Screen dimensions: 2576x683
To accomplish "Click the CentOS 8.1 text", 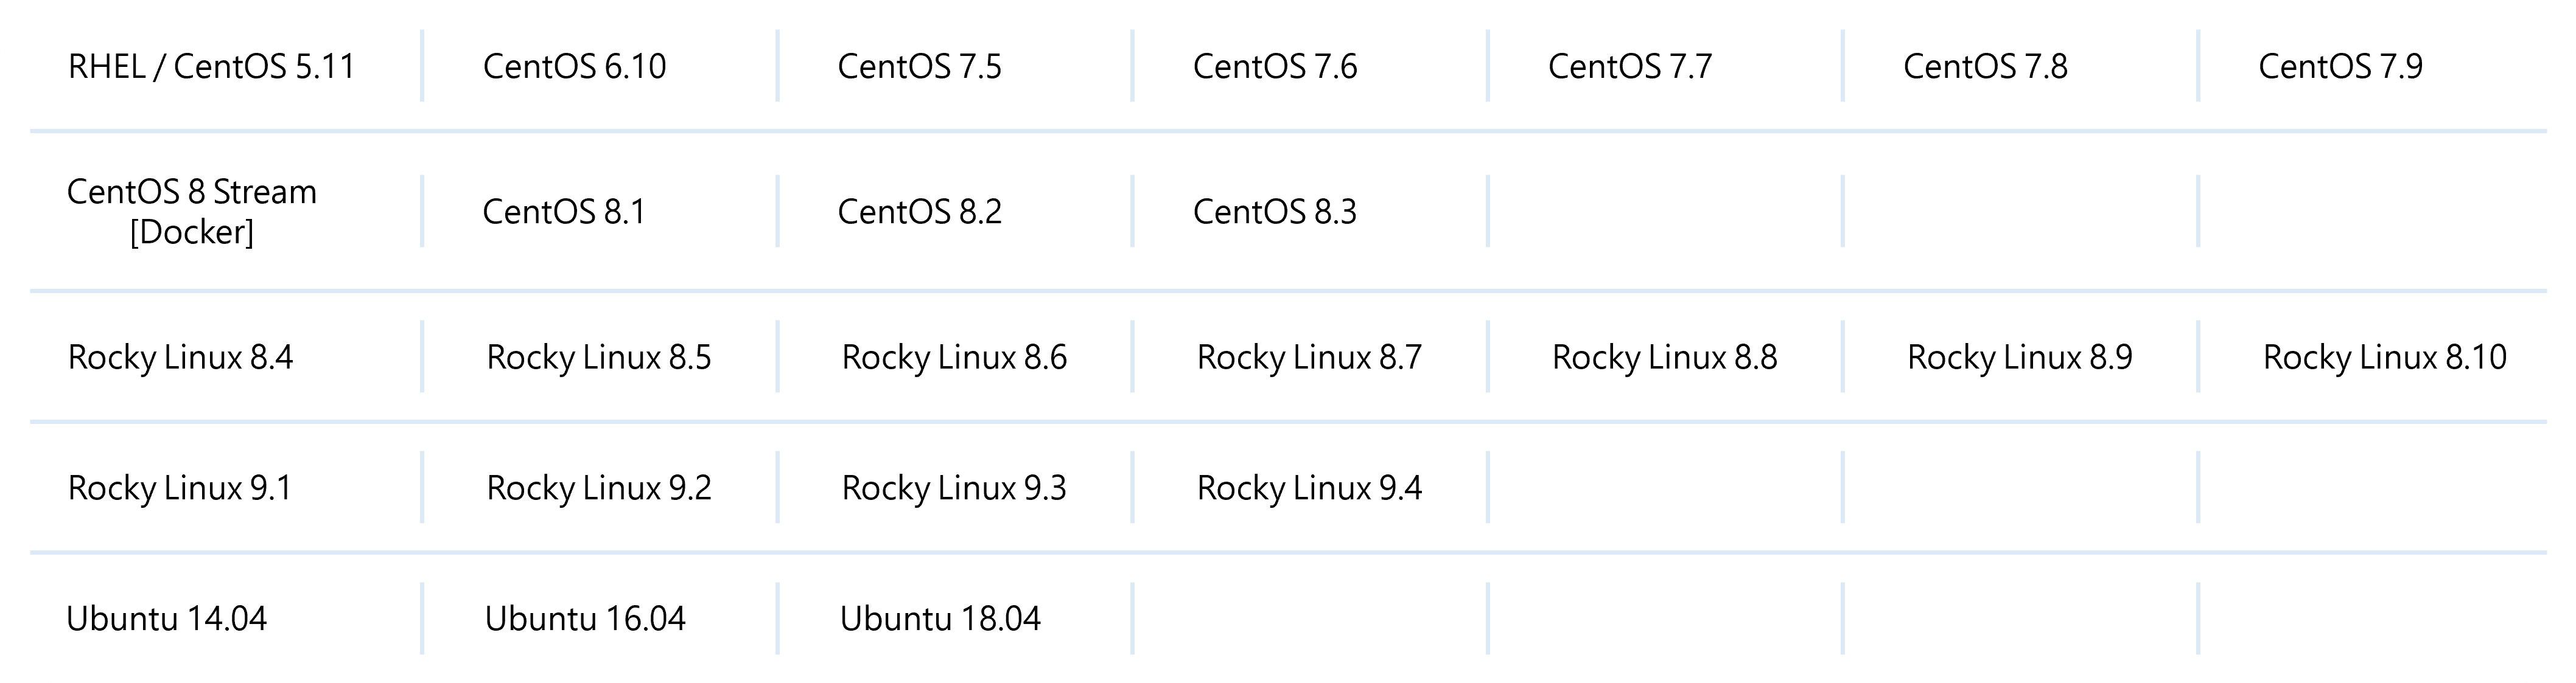I will click(564, 212).
